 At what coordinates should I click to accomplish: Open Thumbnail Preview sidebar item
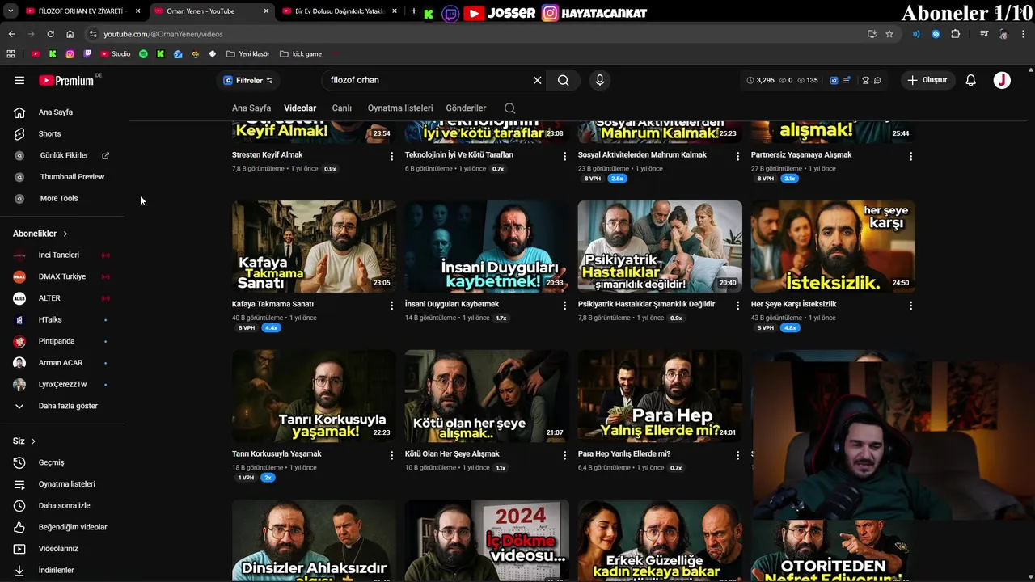[63, 177]
